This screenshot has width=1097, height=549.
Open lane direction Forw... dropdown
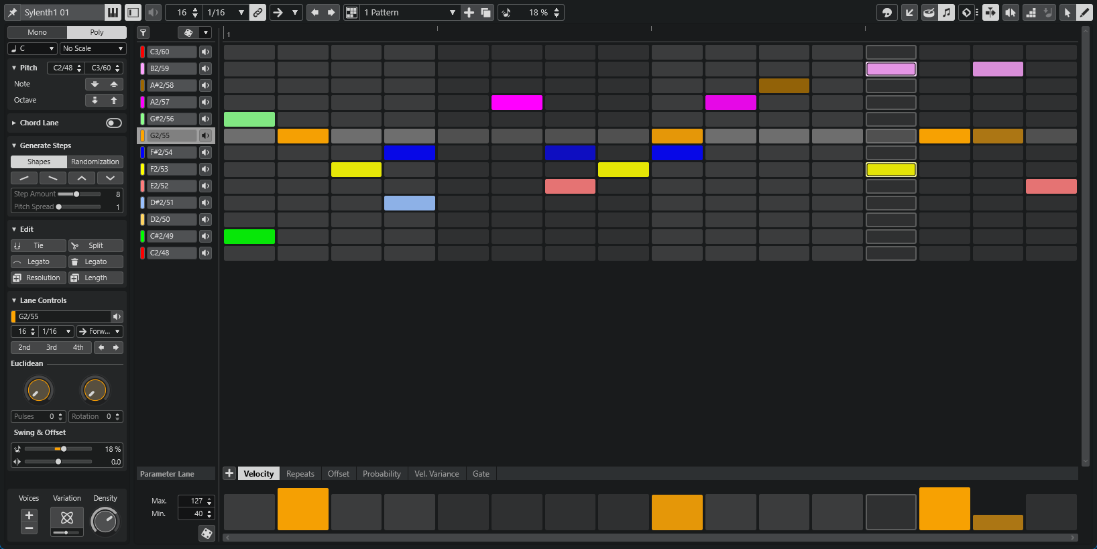point(100,331)
